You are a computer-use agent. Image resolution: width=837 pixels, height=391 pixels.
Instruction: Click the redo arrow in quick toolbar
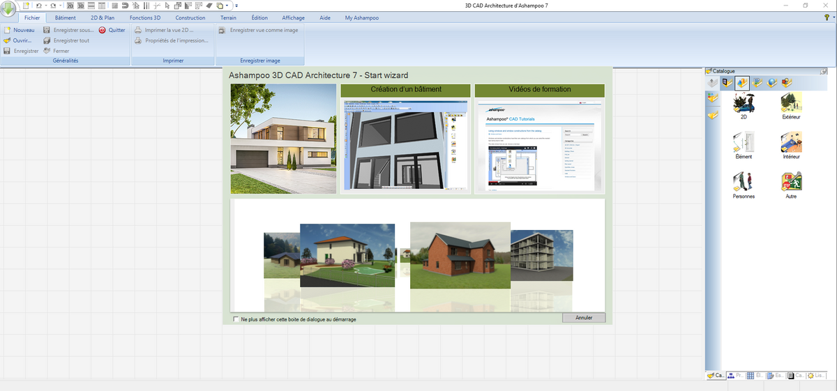pos(53,6)
